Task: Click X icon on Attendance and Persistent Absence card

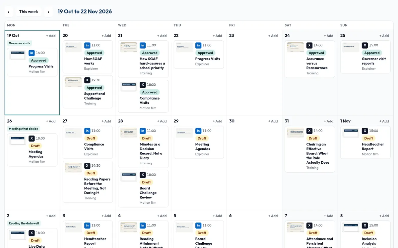Action: [309, 226]
